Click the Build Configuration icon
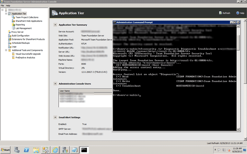The image size is (247, 154). coord(10,36)
